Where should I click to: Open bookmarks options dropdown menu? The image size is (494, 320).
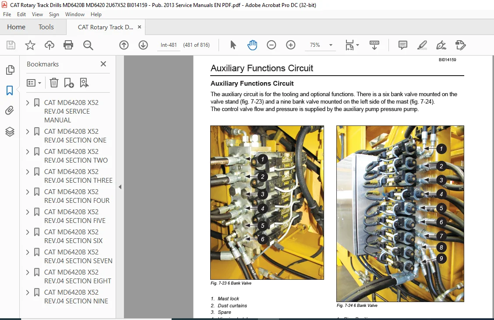[34, 83]
